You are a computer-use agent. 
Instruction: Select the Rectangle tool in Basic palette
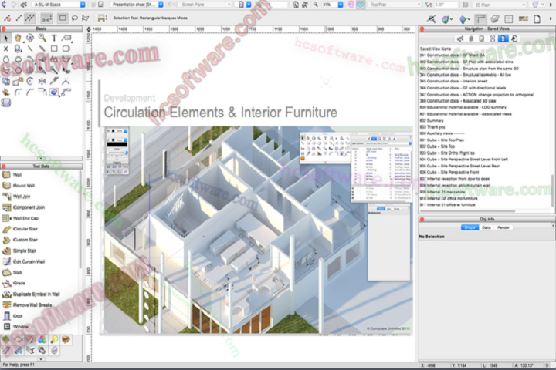tap(54, 49)
